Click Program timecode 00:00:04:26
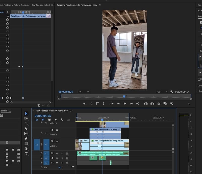The image size is (202, 174). (x=66, y=92)
